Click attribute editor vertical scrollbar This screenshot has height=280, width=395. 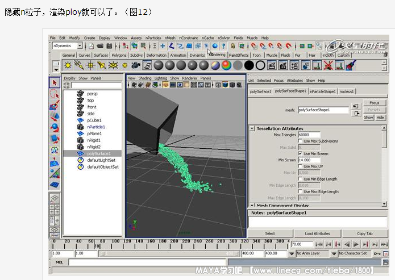[384, 166]
